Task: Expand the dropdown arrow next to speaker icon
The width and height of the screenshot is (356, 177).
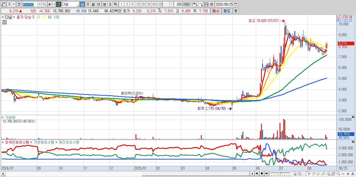Action: (x=54, y=4)
